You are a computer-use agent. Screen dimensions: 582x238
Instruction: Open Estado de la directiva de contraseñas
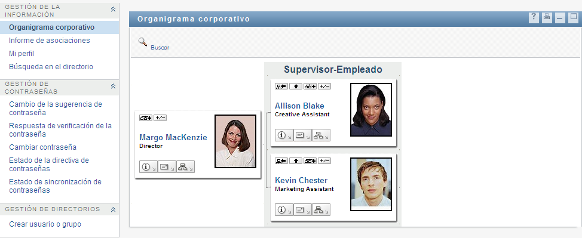point(49,164)
